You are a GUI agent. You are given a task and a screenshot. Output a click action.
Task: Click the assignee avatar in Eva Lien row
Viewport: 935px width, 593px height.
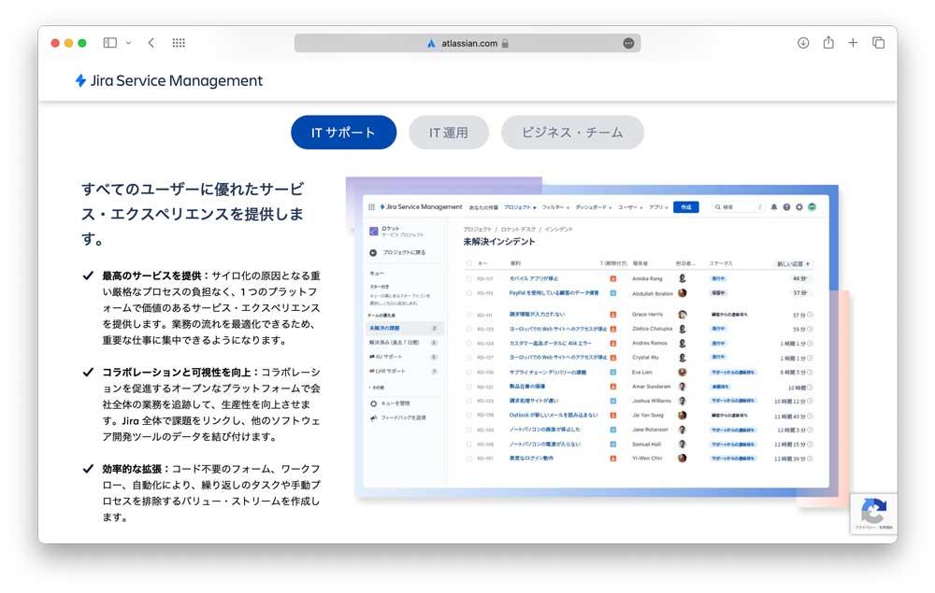[683, 372]
